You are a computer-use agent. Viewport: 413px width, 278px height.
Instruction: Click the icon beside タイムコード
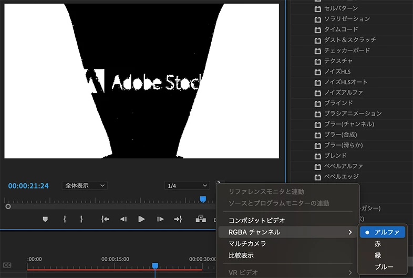(x=318, y=30)
